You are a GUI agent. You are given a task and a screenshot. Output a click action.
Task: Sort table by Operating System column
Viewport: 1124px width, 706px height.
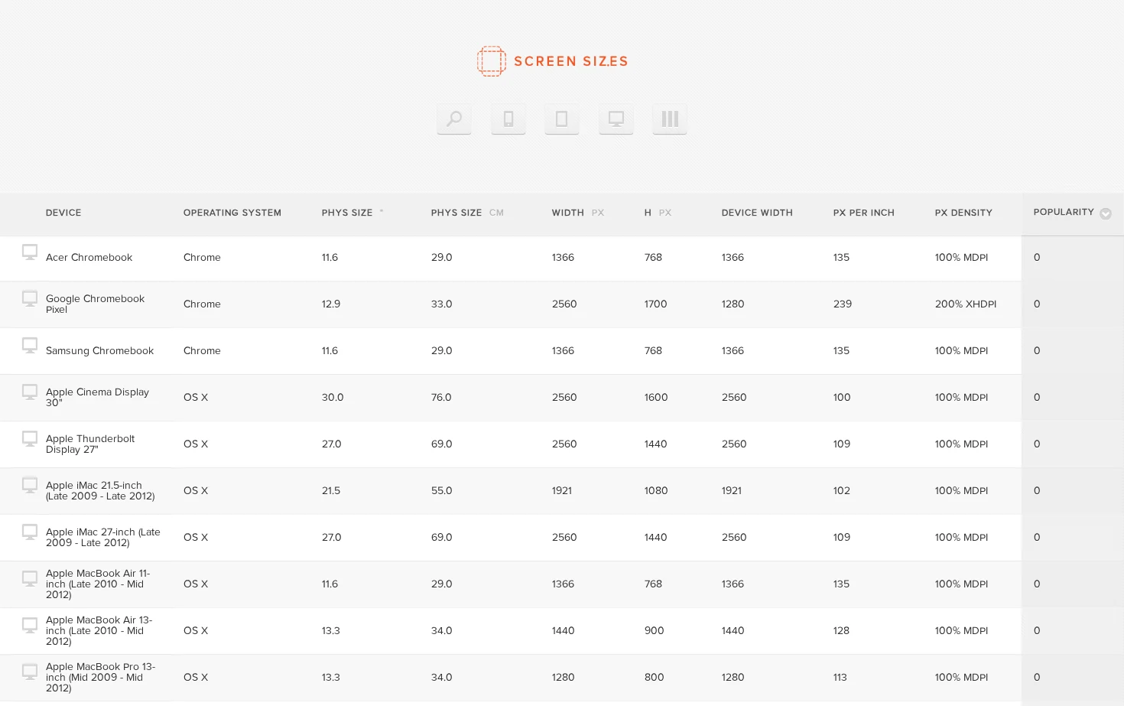pos(232,213)
